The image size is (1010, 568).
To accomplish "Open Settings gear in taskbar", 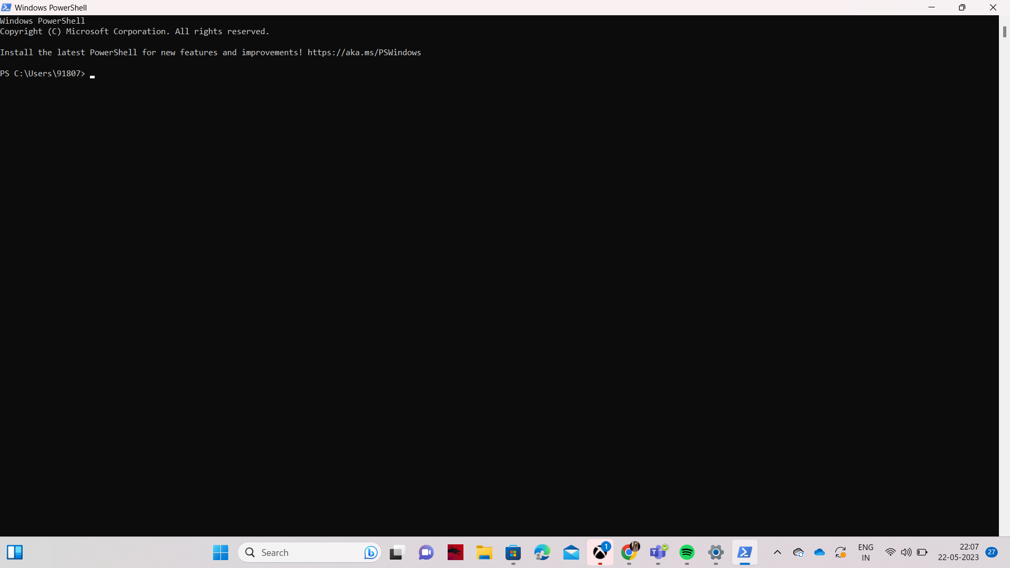I will coord(716,552).
